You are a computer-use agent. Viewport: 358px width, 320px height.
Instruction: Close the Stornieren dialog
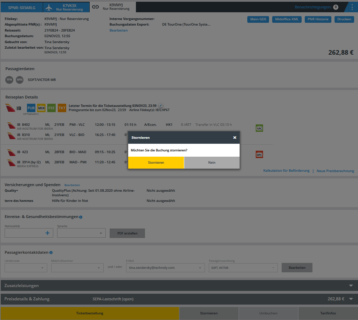coord(235,138)
